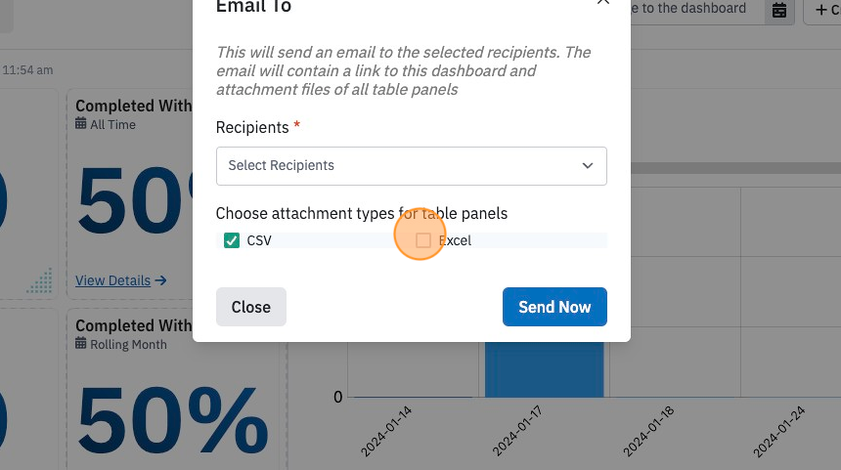Click the Excel label text
The image size is (841, 470).
click(455, 240)
